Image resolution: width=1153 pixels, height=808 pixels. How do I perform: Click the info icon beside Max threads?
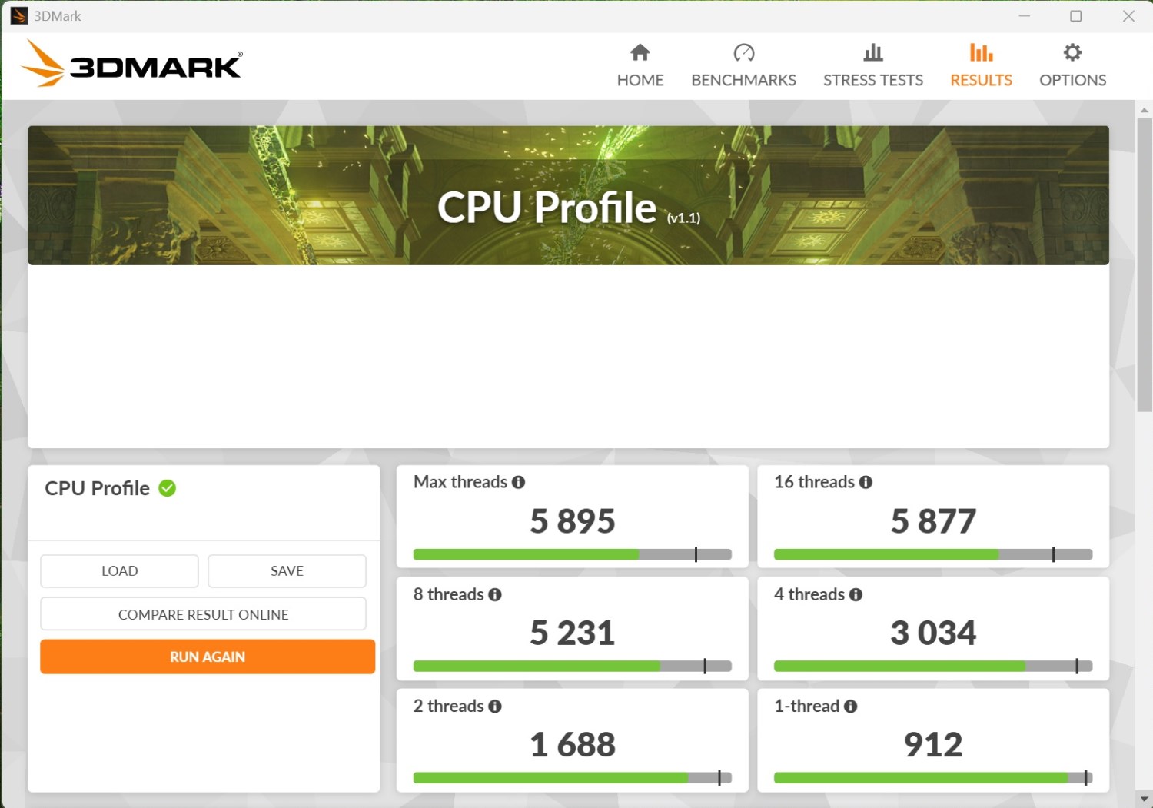point(519,482)
